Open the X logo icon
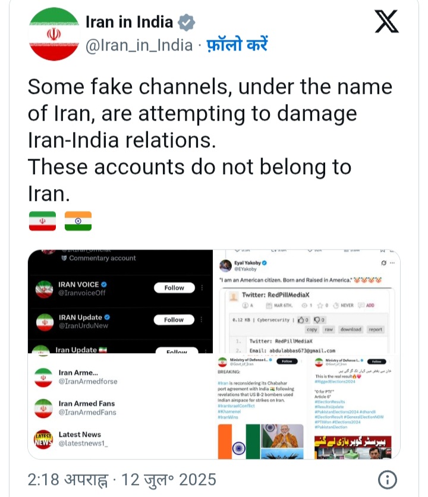This screenshot has height=497, width=428. pyautogui.click(x=386, y=21)
